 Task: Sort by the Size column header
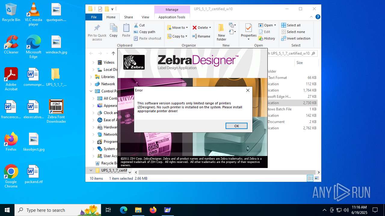(300, 63)
